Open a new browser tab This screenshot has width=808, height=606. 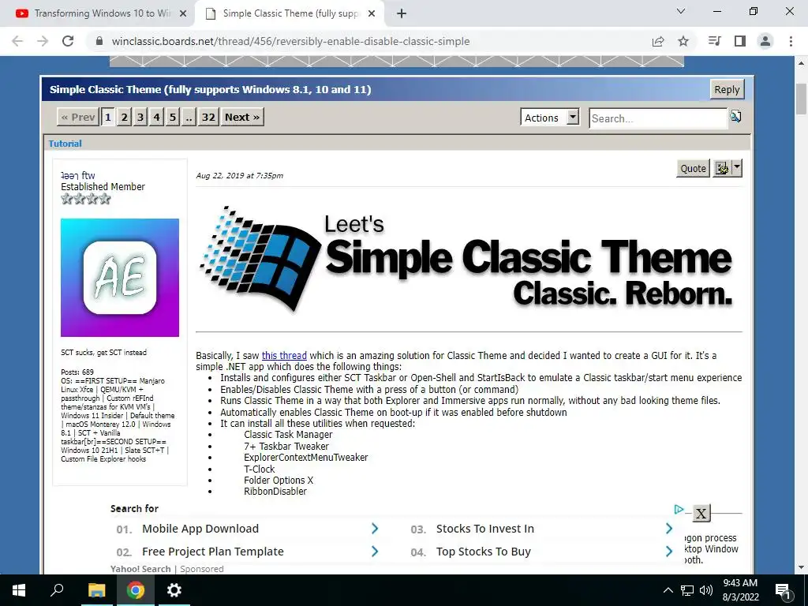[x=402, y=13]
